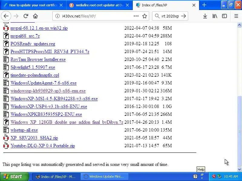Reload the current page
Viewport: 242px width, 181px height.
coord(26,16)
